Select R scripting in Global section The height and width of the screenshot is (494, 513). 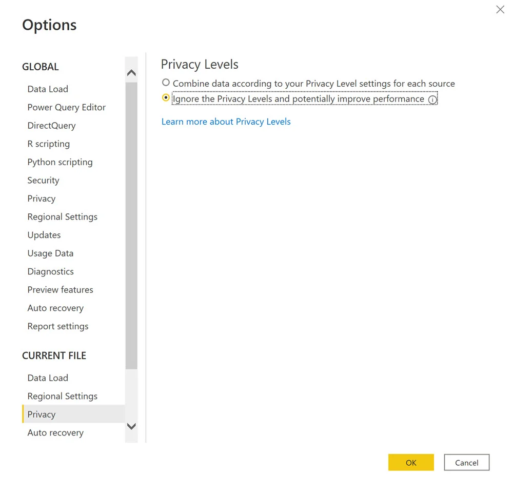point(48,144)
